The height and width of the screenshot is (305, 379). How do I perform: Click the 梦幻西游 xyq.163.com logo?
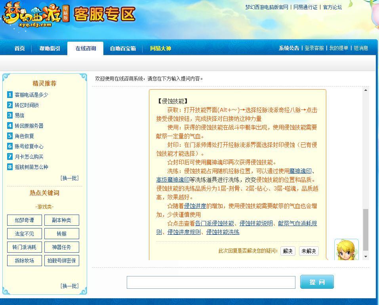[x=36, y=15]
